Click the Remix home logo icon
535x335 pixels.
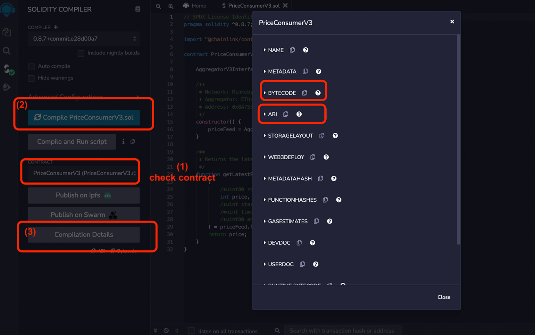pyautogui.click(x=7, y=9)
